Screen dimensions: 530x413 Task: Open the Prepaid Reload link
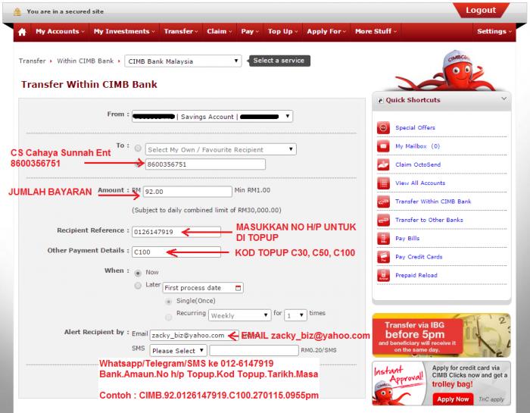[x=416, y=275]
